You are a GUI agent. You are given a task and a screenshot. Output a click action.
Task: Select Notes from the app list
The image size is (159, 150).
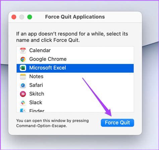tap(75, 77)
